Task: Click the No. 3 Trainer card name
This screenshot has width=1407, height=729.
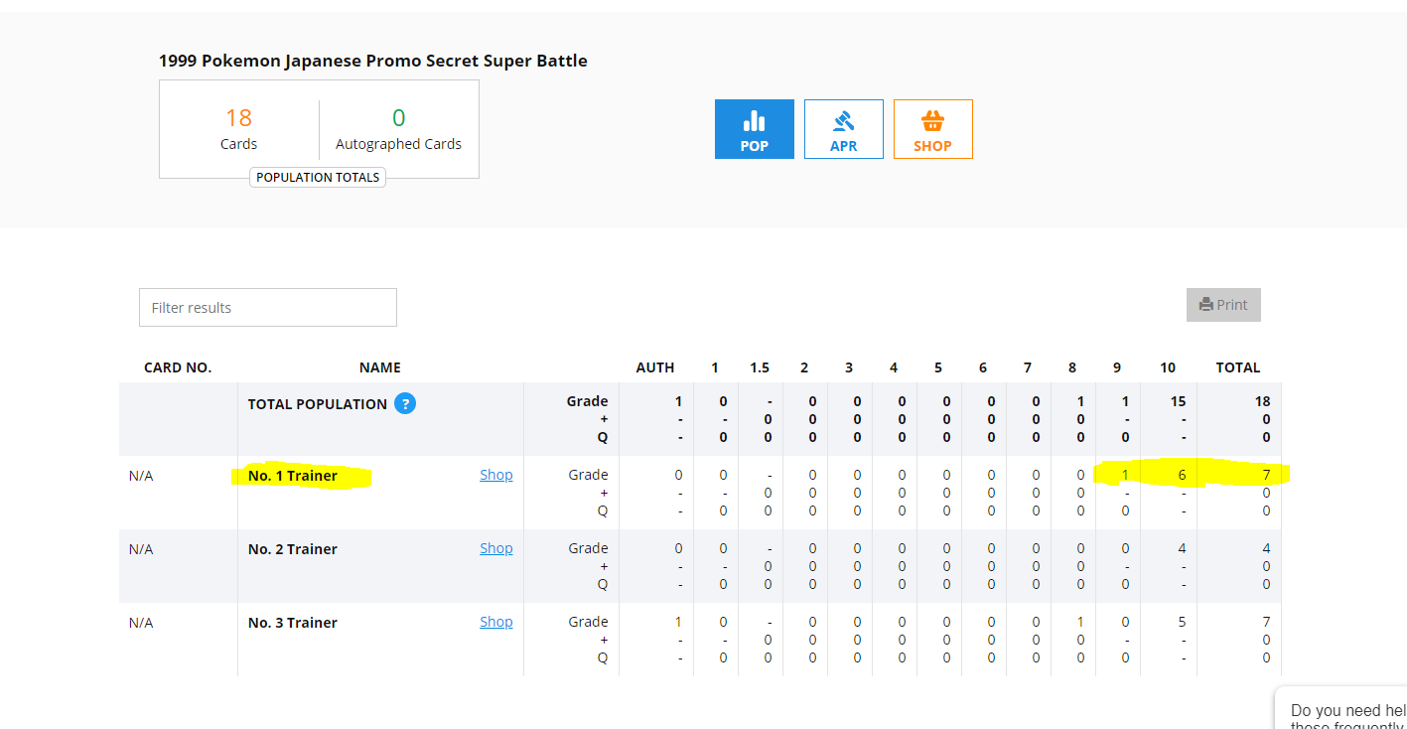Action: click(293, 623)
